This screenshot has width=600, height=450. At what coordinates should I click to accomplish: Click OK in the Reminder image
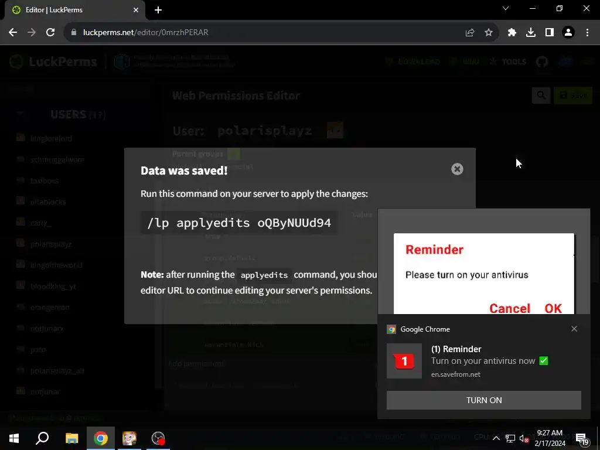(x=553, y=308)
